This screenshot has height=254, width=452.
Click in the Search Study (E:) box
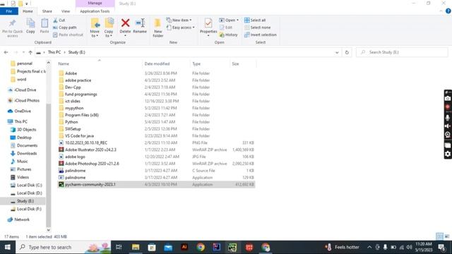402,52
